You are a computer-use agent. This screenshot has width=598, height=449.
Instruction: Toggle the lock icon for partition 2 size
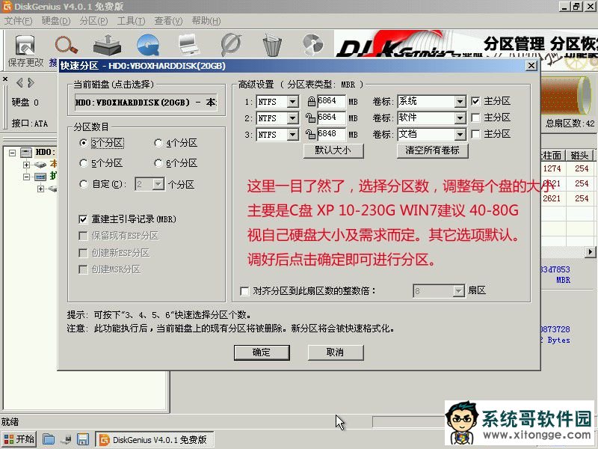(x=310, y=117)
